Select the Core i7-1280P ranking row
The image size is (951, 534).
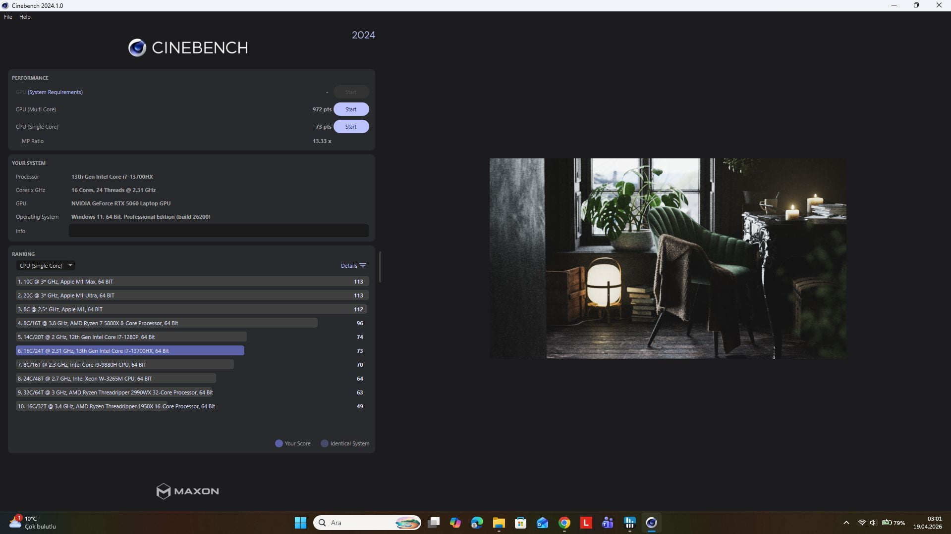[192, 337]
